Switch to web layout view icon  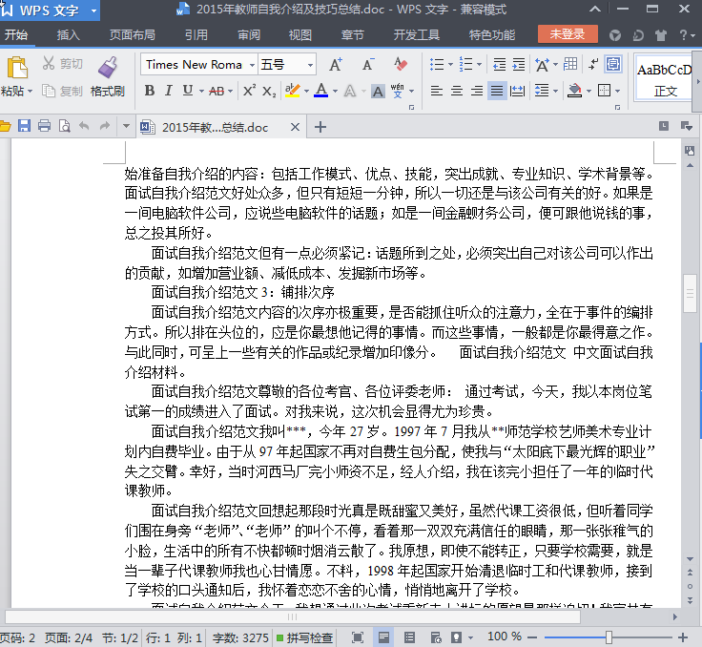[435, 637]
